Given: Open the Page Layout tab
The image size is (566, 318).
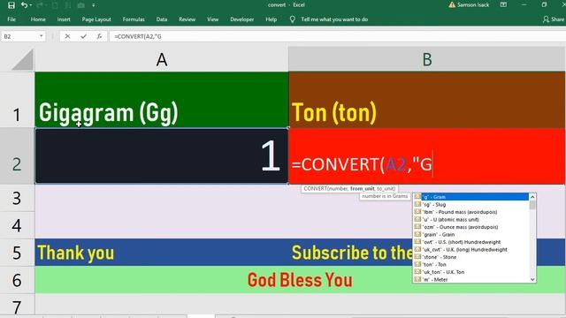Looking at the screenshot, I should pos(96,19).
